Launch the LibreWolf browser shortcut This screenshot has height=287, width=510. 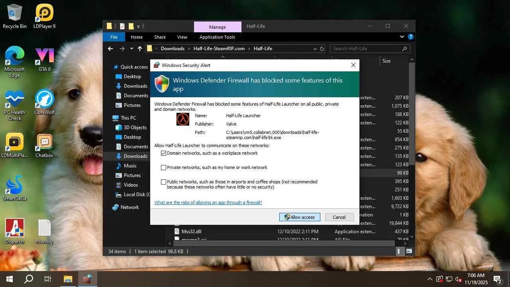click(45, 102)
